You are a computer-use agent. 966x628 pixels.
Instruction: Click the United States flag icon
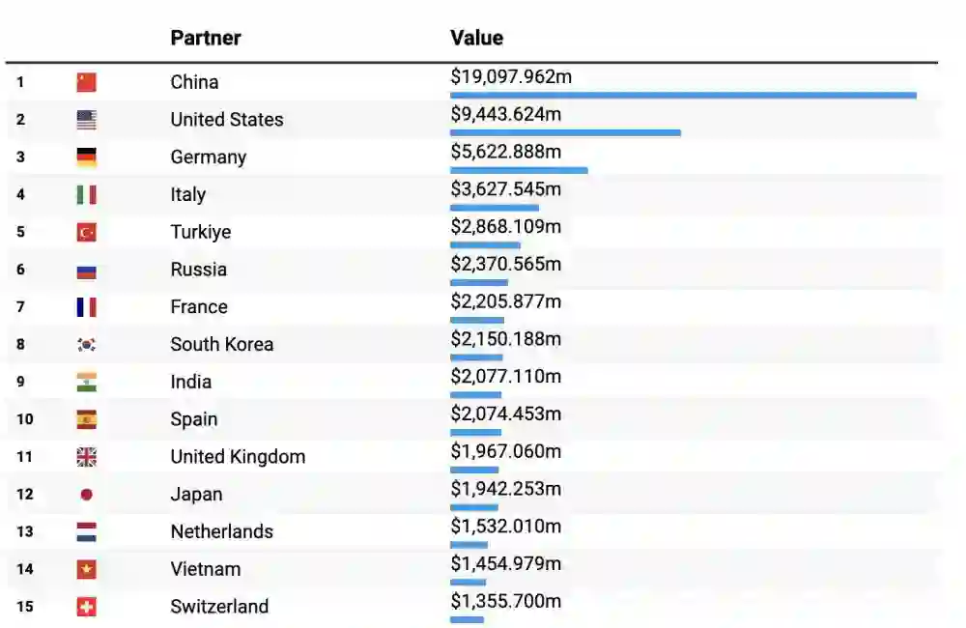[87, 120]
